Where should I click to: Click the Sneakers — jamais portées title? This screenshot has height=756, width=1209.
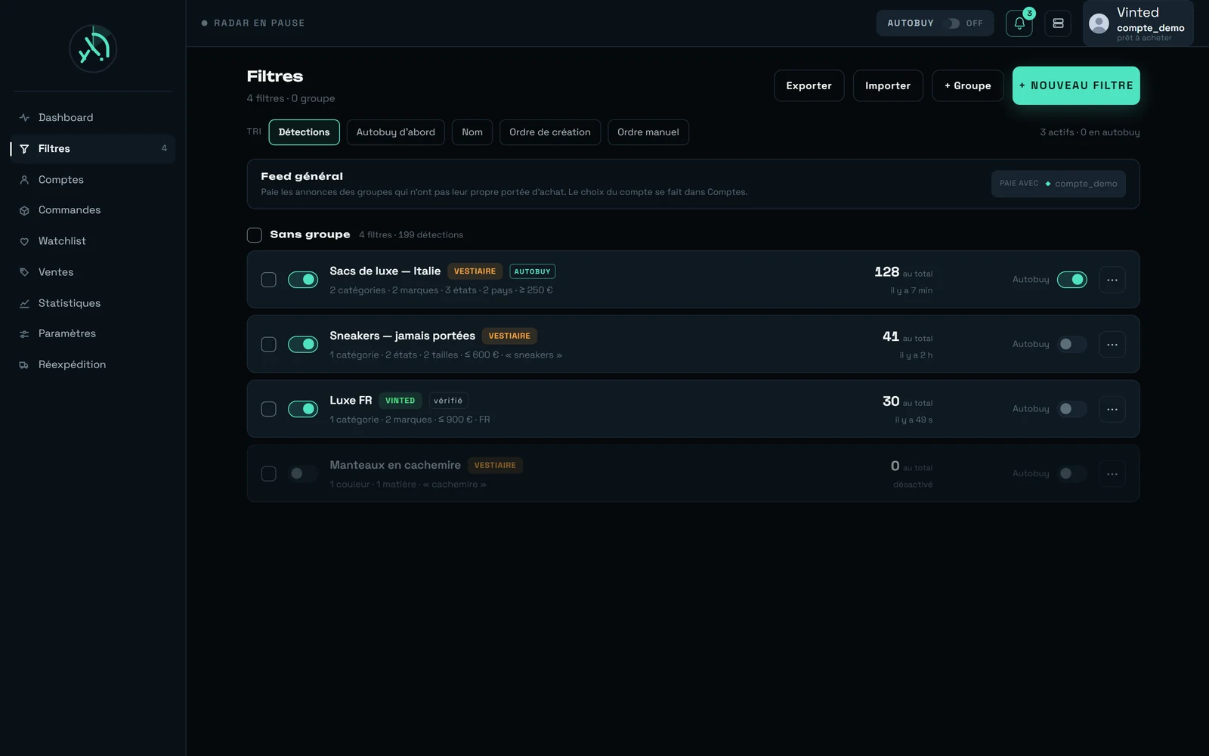pos(402,336)
